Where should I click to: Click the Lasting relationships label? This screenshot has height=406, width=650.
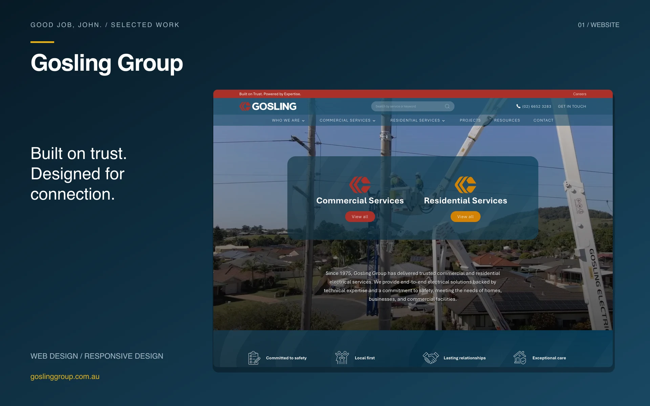(x=464, y=358)
